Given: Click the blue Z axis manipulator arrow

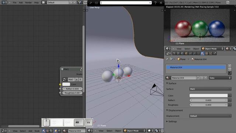Looking at the screenshot, I should [118, 66].
